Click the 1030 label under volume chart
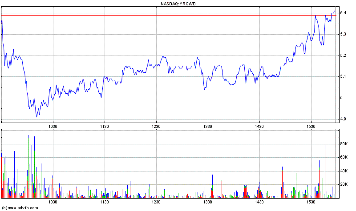Image resolution: width=356 pixels, height=211 pixels. (x=53, y=202)
